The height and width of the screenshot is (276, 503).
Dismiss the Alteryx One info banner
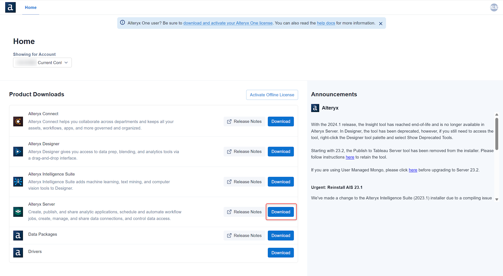[x=381, y=23]
